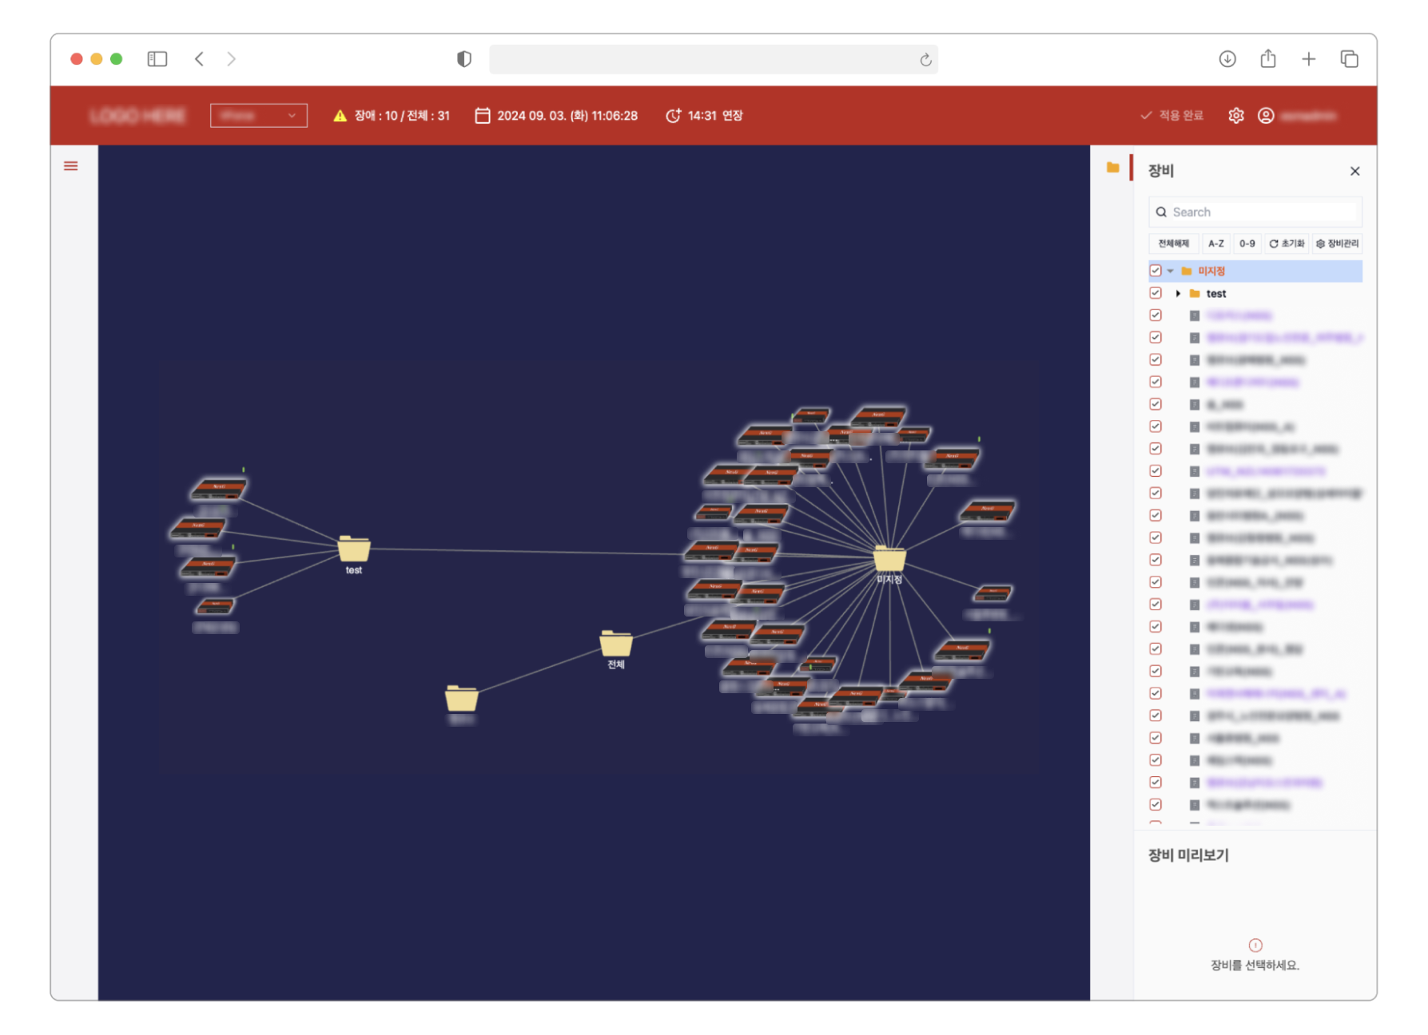This screenshot has width=1428, height=1035.
Task: Click 초기화 reset button
Action: [x=1287, y=244]
